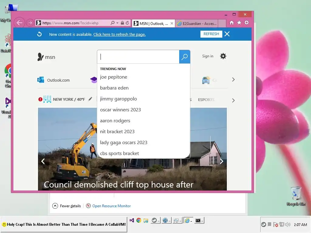Select the 'nit bracket 2023' suggestion
The width and height of the screenshot is (311, 233).
click(144, 132)
